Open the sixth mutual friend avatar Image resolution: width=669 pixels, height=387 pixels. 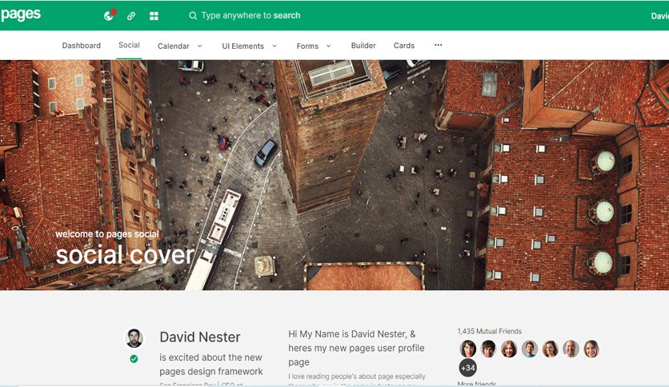tap(571, 349)
